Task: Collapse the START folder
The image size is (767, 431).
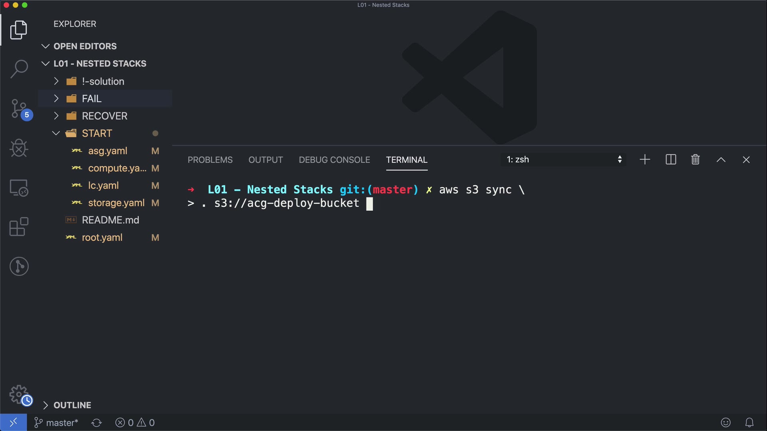Action: 56,133
